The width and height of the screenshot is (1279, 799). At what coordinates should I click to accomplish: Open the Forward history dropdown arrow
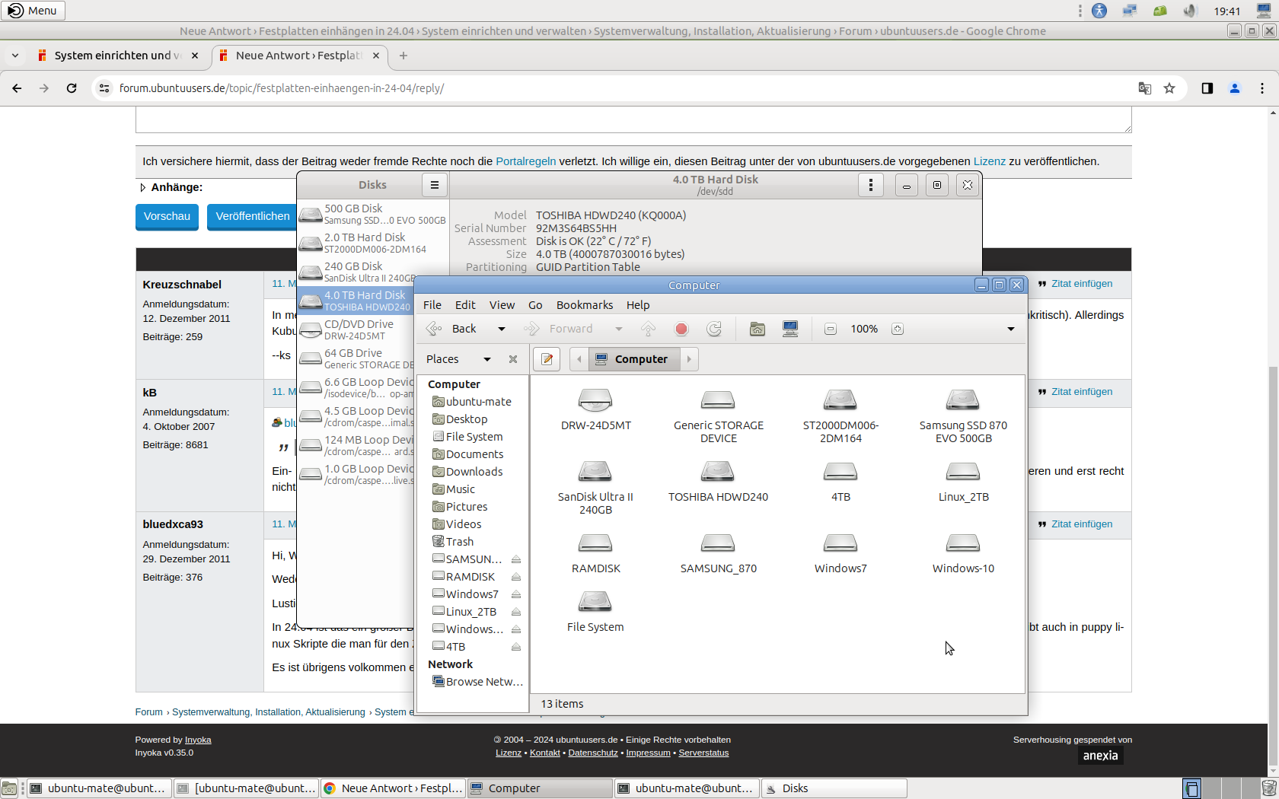click(x=618, y=329)
